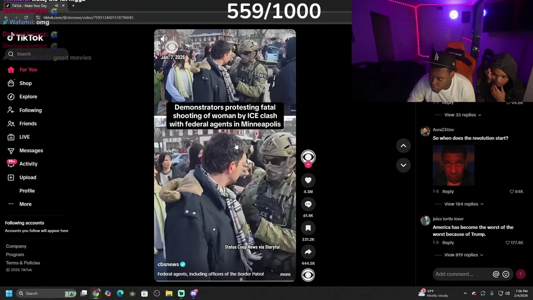The image size is (533, 300).
Task: Open the emoji picker in the comment box
Action: tap(506, 274)
